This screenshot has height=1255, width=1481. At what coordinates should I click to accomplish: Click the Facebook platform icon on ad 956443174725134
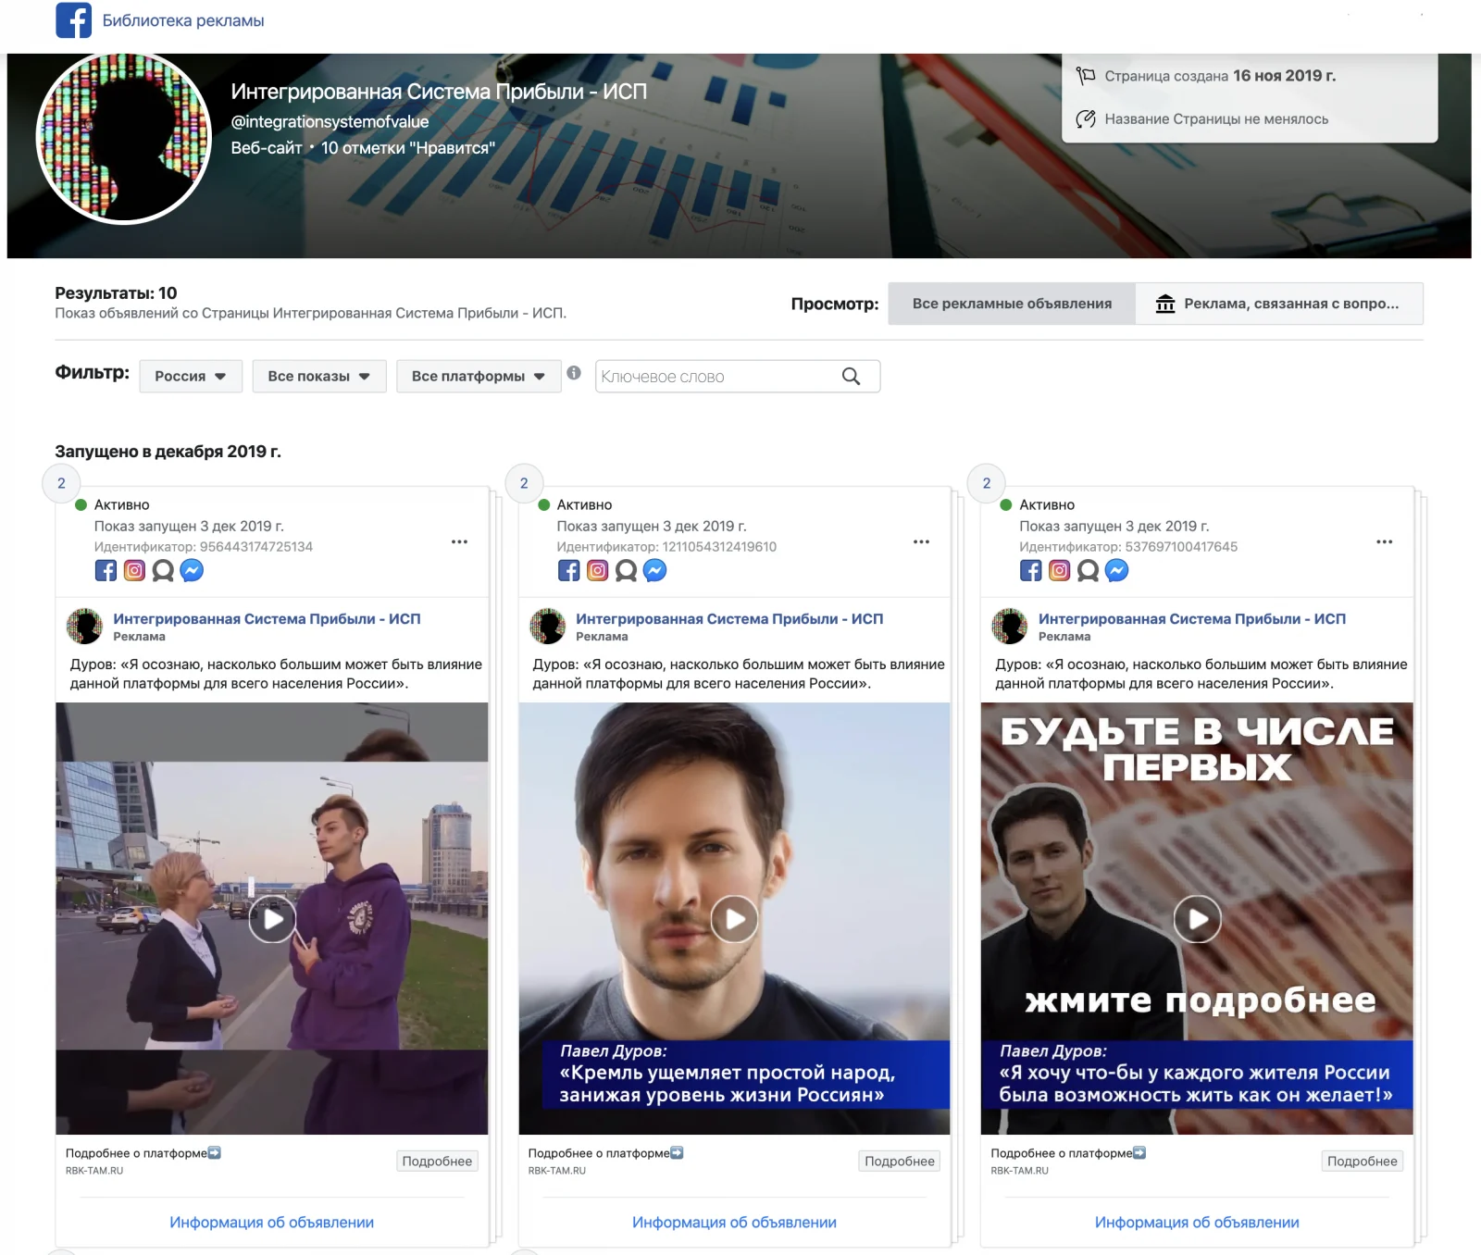click(x=106, y=570)
